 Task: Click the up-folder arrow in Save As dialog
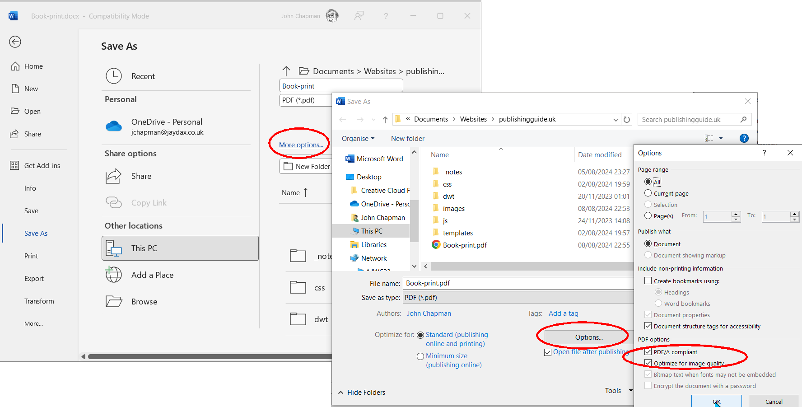pos(385,120)
